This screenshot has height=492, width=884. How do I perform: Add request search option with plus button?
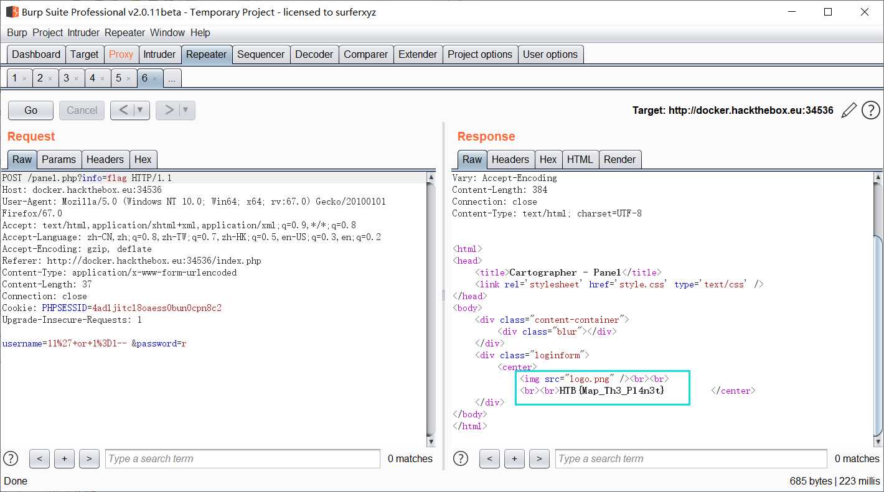[64, 458]
